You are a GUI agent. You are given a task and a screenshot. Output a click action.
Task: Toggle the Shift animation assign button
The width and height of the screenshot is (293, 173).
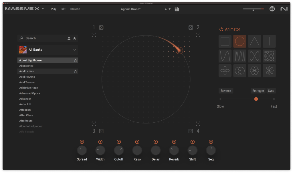point(193,142)
